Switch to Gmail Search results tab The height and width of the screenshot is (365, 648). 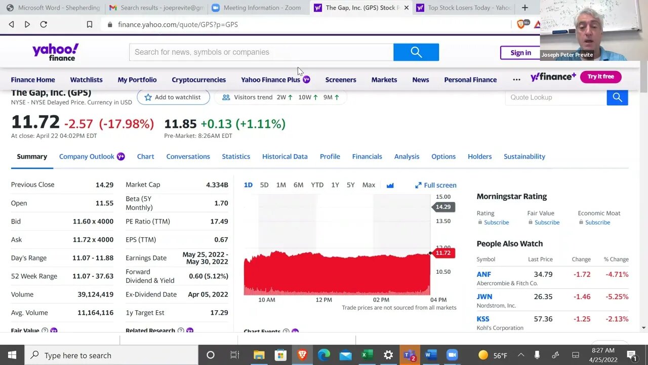click(x=156, y=8)
